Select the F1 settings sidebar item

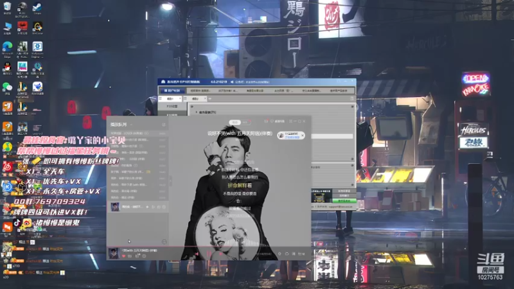coord(172,107)
